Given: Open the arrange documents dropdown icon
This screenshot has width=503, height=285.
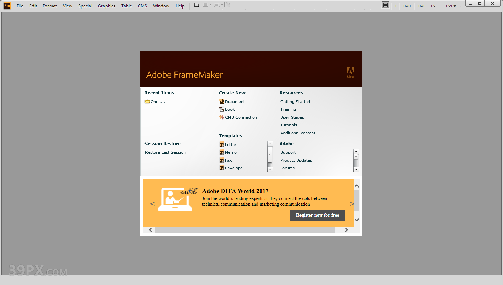Looking at the screenshot, I should tap(219, 5).
